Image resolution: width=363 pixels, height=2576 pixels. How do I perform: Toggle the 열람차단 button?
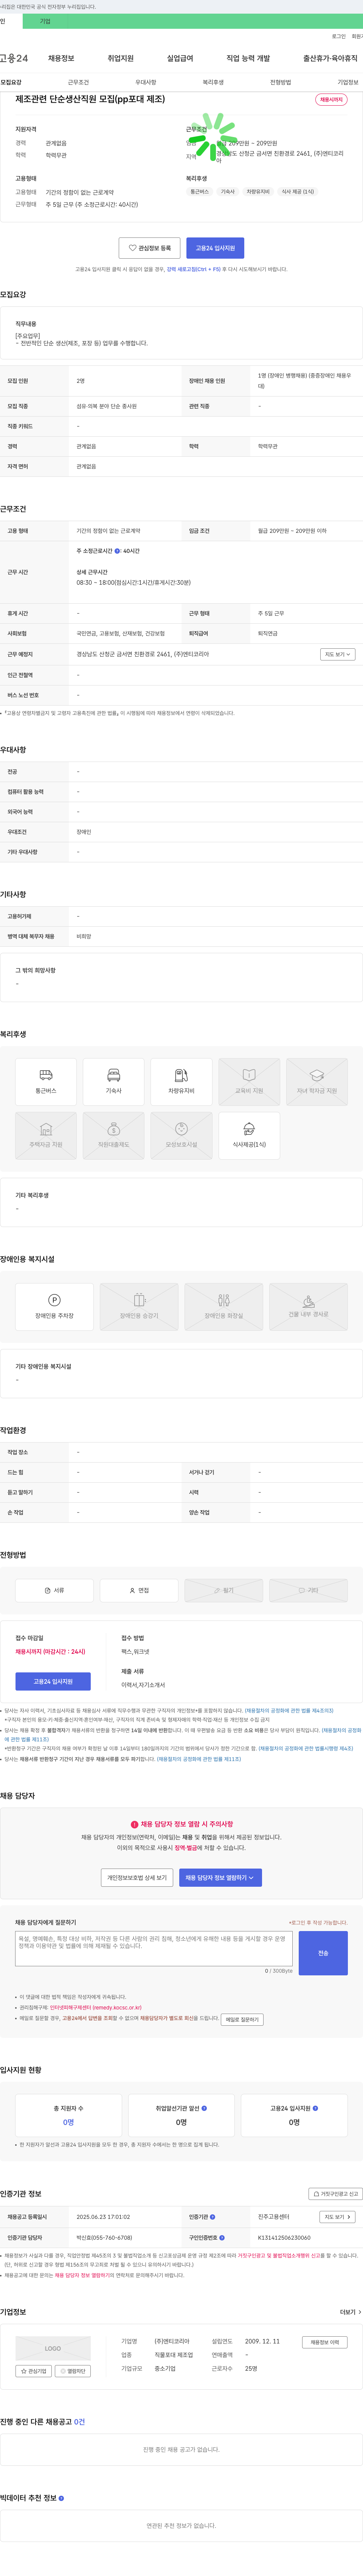73,2371
